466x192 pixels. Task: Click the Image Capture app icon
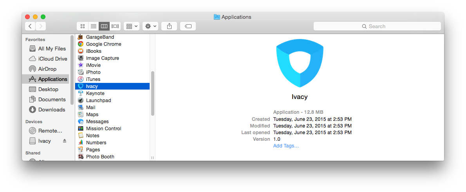[x=81, y=58]
